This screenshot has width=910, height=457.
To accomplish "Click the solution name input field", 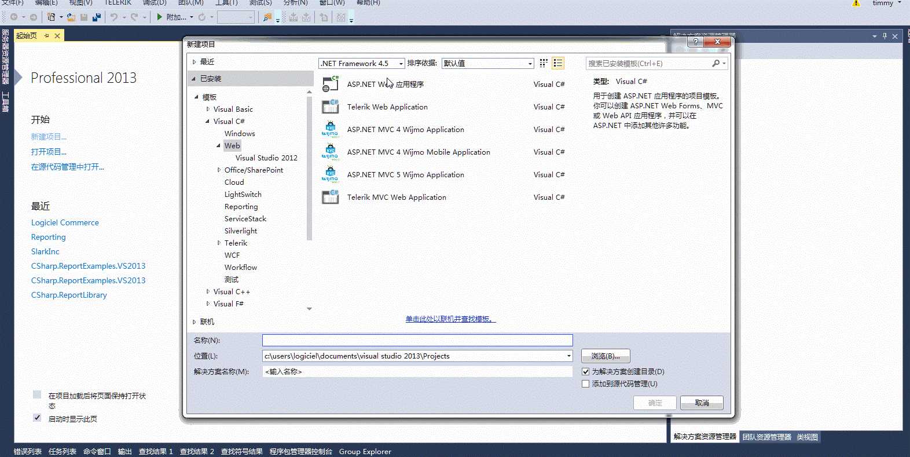I will tap(417, 371).
